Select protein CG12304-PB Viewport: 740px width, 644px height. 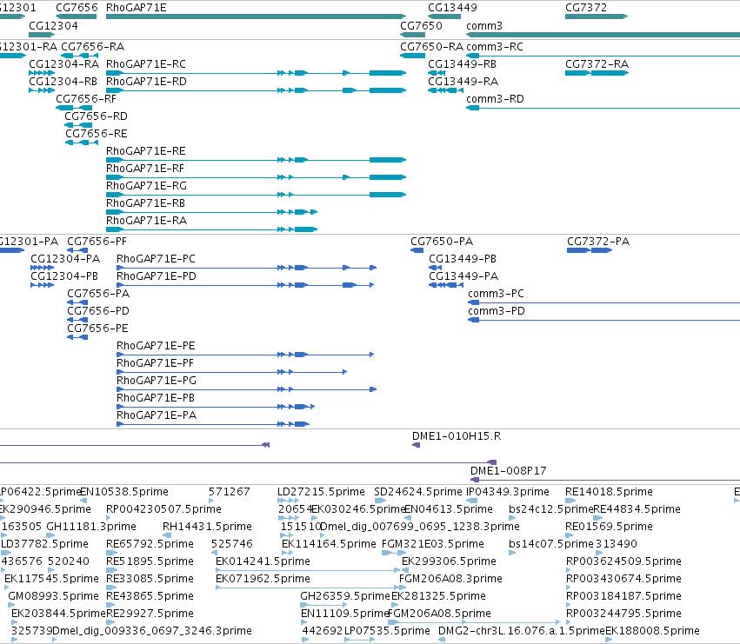43,285
